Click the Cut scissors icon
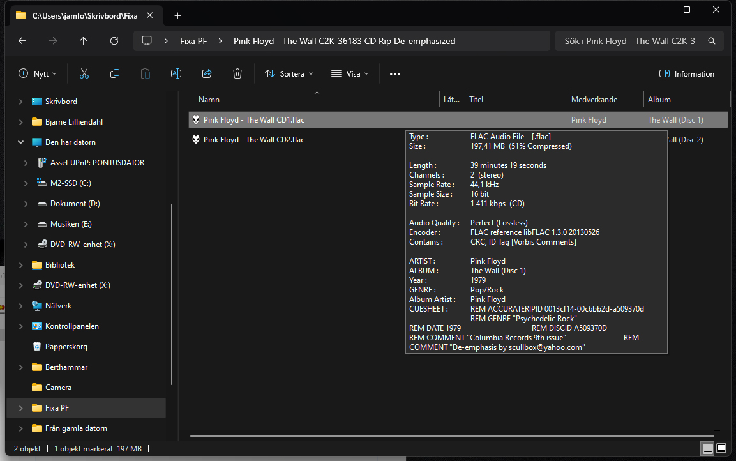 coord(84,73)
